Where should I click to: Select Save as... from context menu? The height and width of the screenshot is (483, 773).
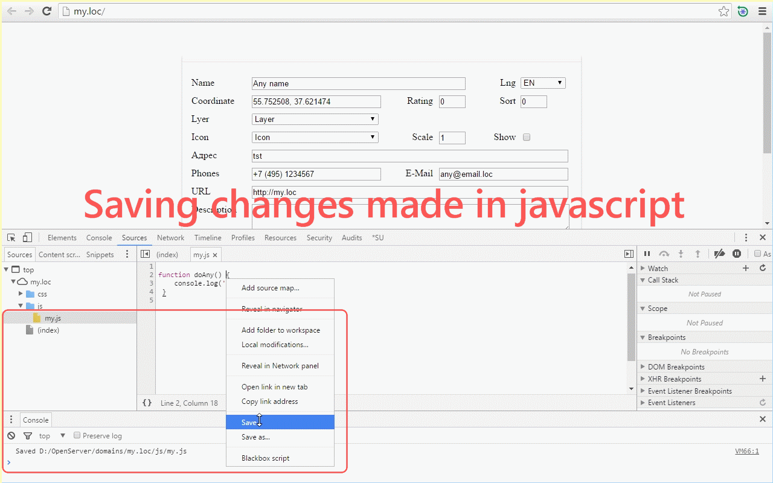click(x=255, y=437)
